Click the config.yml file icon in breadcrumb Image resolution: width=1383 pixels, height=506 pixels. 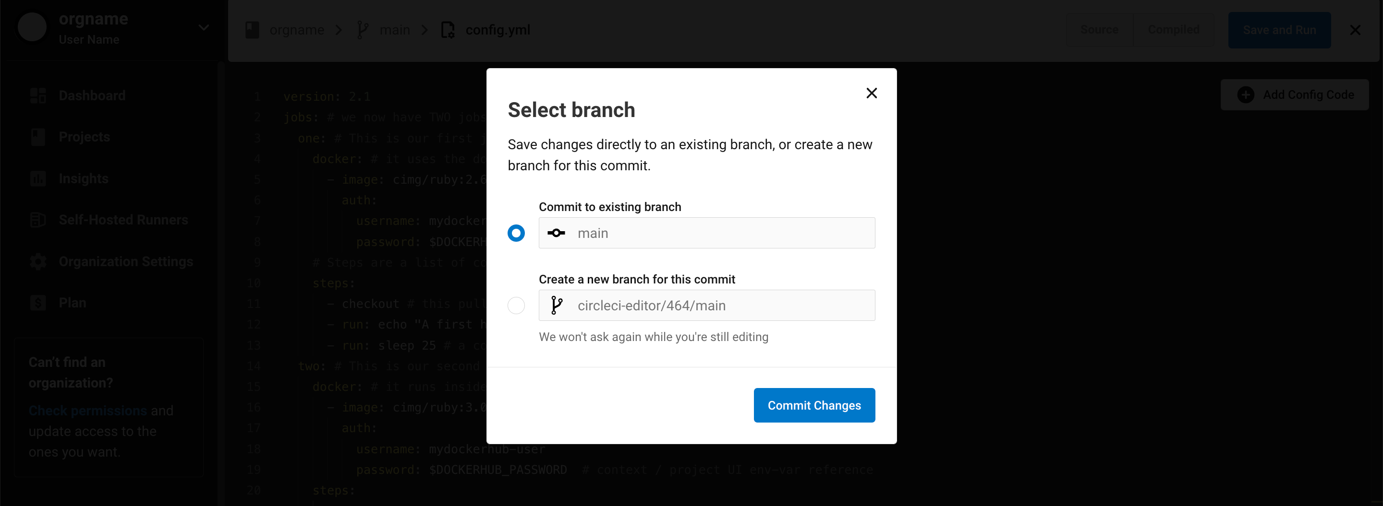tap(447, 30)
